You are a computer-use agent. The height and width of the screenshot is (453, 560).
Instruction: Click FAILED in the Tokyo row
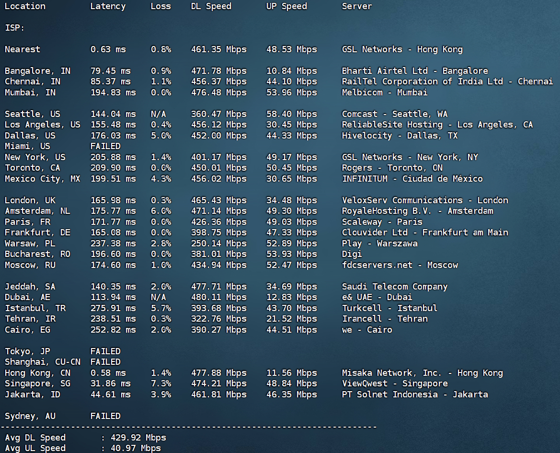tap(105, 351)
